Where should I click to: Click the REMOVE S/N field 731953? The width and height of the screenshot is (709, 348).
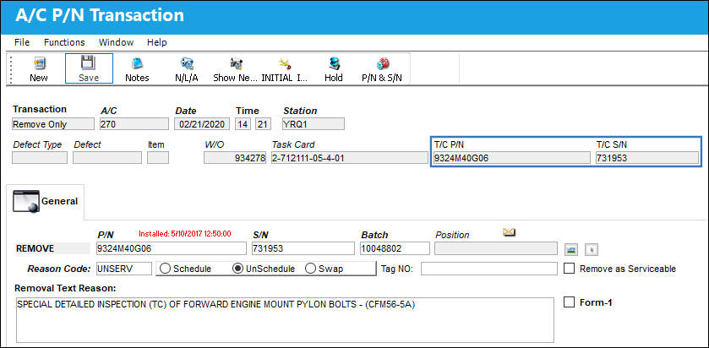[x=303, y=248]
